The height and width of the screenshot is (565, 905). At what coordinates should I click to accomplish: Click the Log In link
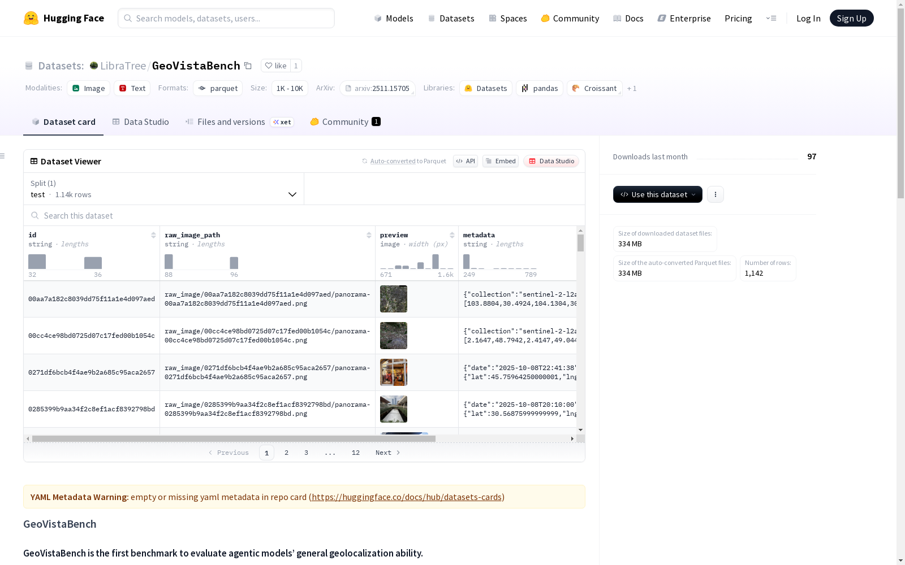pos(808,18)
